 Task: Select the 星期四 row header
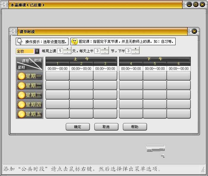pyautogui.click(x=29, y=105)
